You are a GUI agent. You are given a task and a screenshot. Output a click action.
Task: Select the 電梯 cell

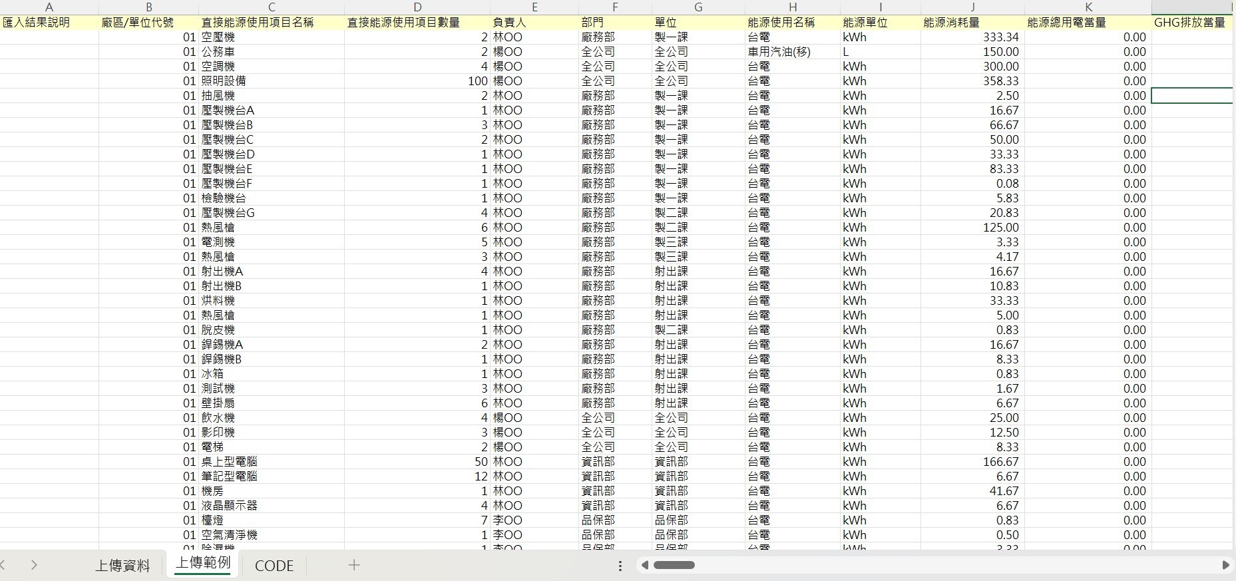(272, 447)
